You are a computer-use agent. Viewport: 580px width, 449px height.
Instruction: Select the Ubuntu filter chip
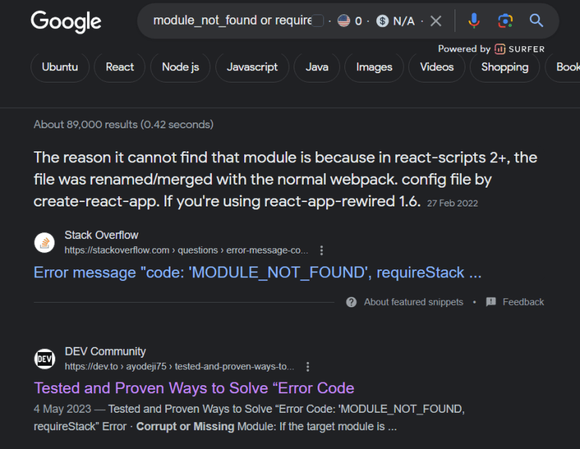coord(60,67)
